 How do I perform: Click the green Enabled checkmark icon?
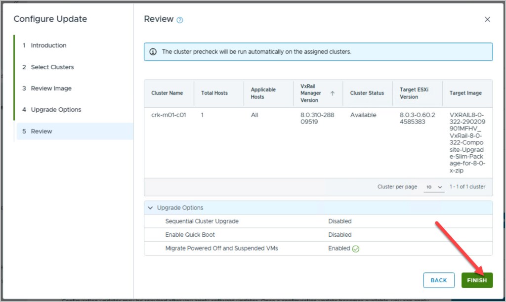click(x=356, y=249)
